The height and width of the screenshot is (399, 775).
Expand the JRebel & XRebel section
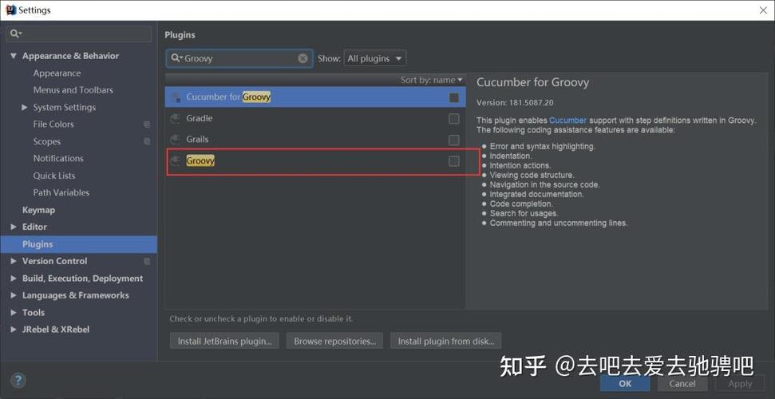(x=14, y=330)
